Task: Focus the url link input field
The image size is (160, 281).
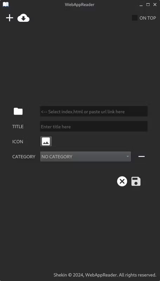Action: coord(94,111)
